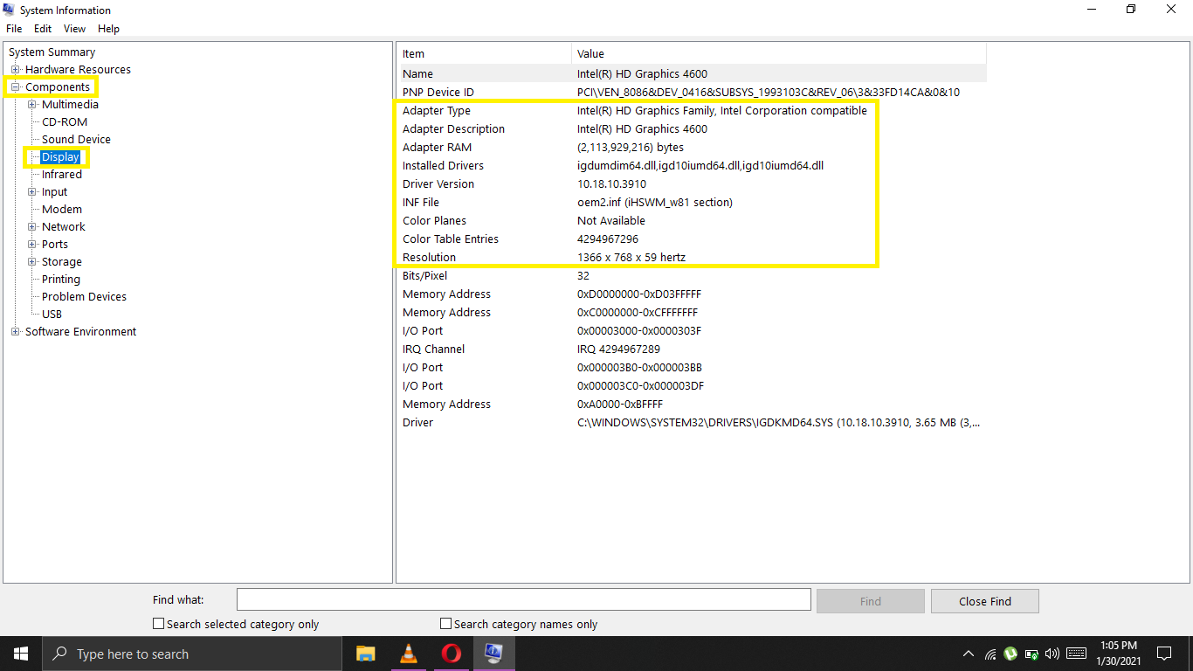Select I/O Port 0x000003C0-0x000003DF row

pyautogui.click(x=693, y=386)
